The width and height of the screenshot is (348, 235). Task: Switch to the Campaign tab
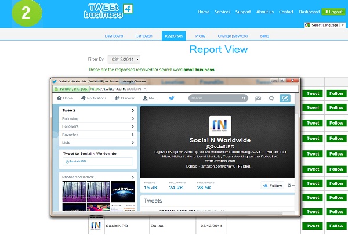[x=144, y=36]
